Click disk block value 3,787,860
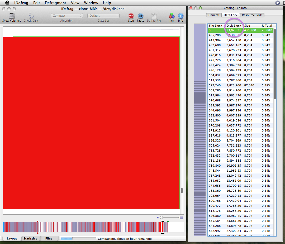The height and width of the screenshot is (244, 285). [234, 80]
